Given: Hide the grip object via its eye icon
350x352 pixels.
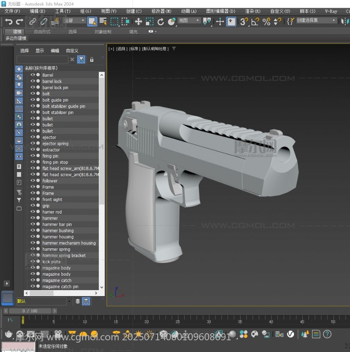Looking at the screenshot, I should pos(33,205).
